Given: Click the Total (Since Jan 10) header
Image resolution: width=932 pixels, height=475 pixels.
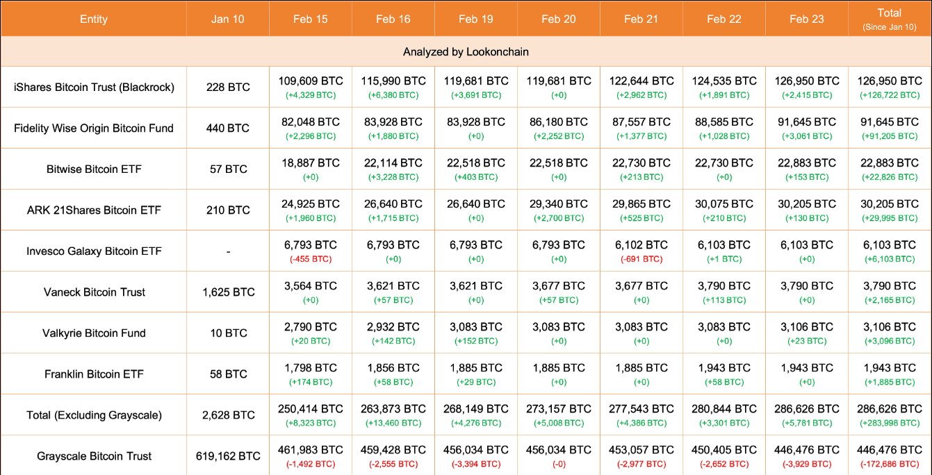Looking at the screenshot, I should click(890, 19).
